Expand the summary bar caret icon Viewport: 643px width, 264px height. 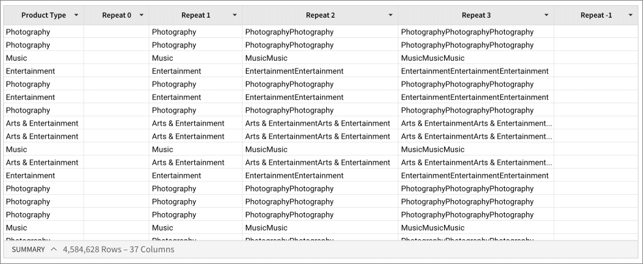[x=53, y=249]
